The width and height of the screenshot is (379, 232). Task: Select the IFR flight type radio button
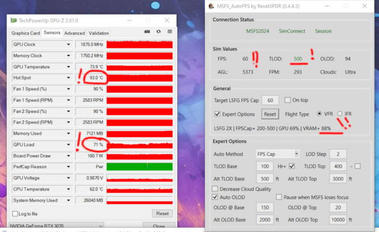point(339,113)
